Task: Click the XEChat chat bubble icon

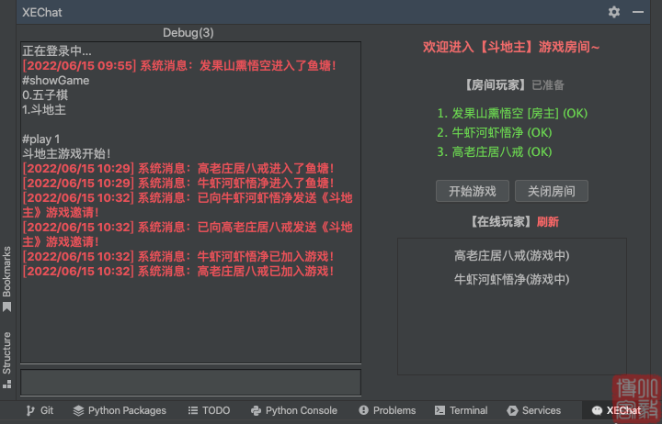Action: click(x=597, y=410)
